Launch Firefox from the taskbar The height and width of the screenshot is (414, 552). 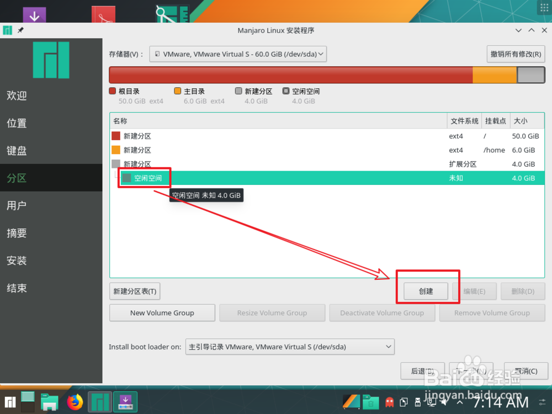click(75, 402)
